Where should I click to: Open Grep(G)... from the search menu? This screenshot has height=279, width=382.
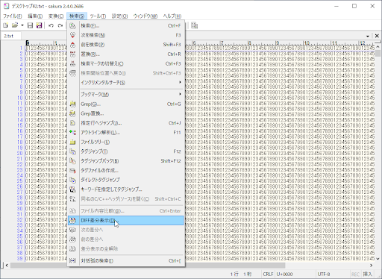(126, 104)
